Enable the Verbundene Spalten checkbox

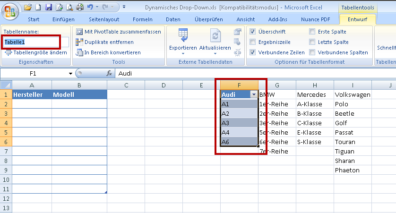[312, 52]
